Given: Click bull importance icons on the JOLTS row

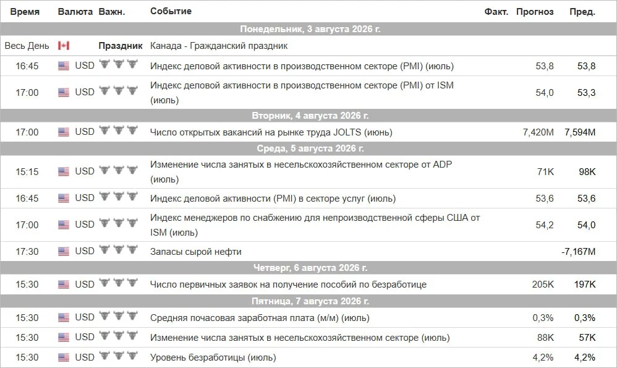Looking at the screenshot, I should (119, 131).
